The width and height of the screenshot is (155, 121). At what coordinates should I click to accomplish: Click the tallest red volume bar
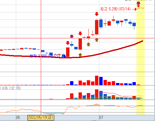click(x=97, y=80)
